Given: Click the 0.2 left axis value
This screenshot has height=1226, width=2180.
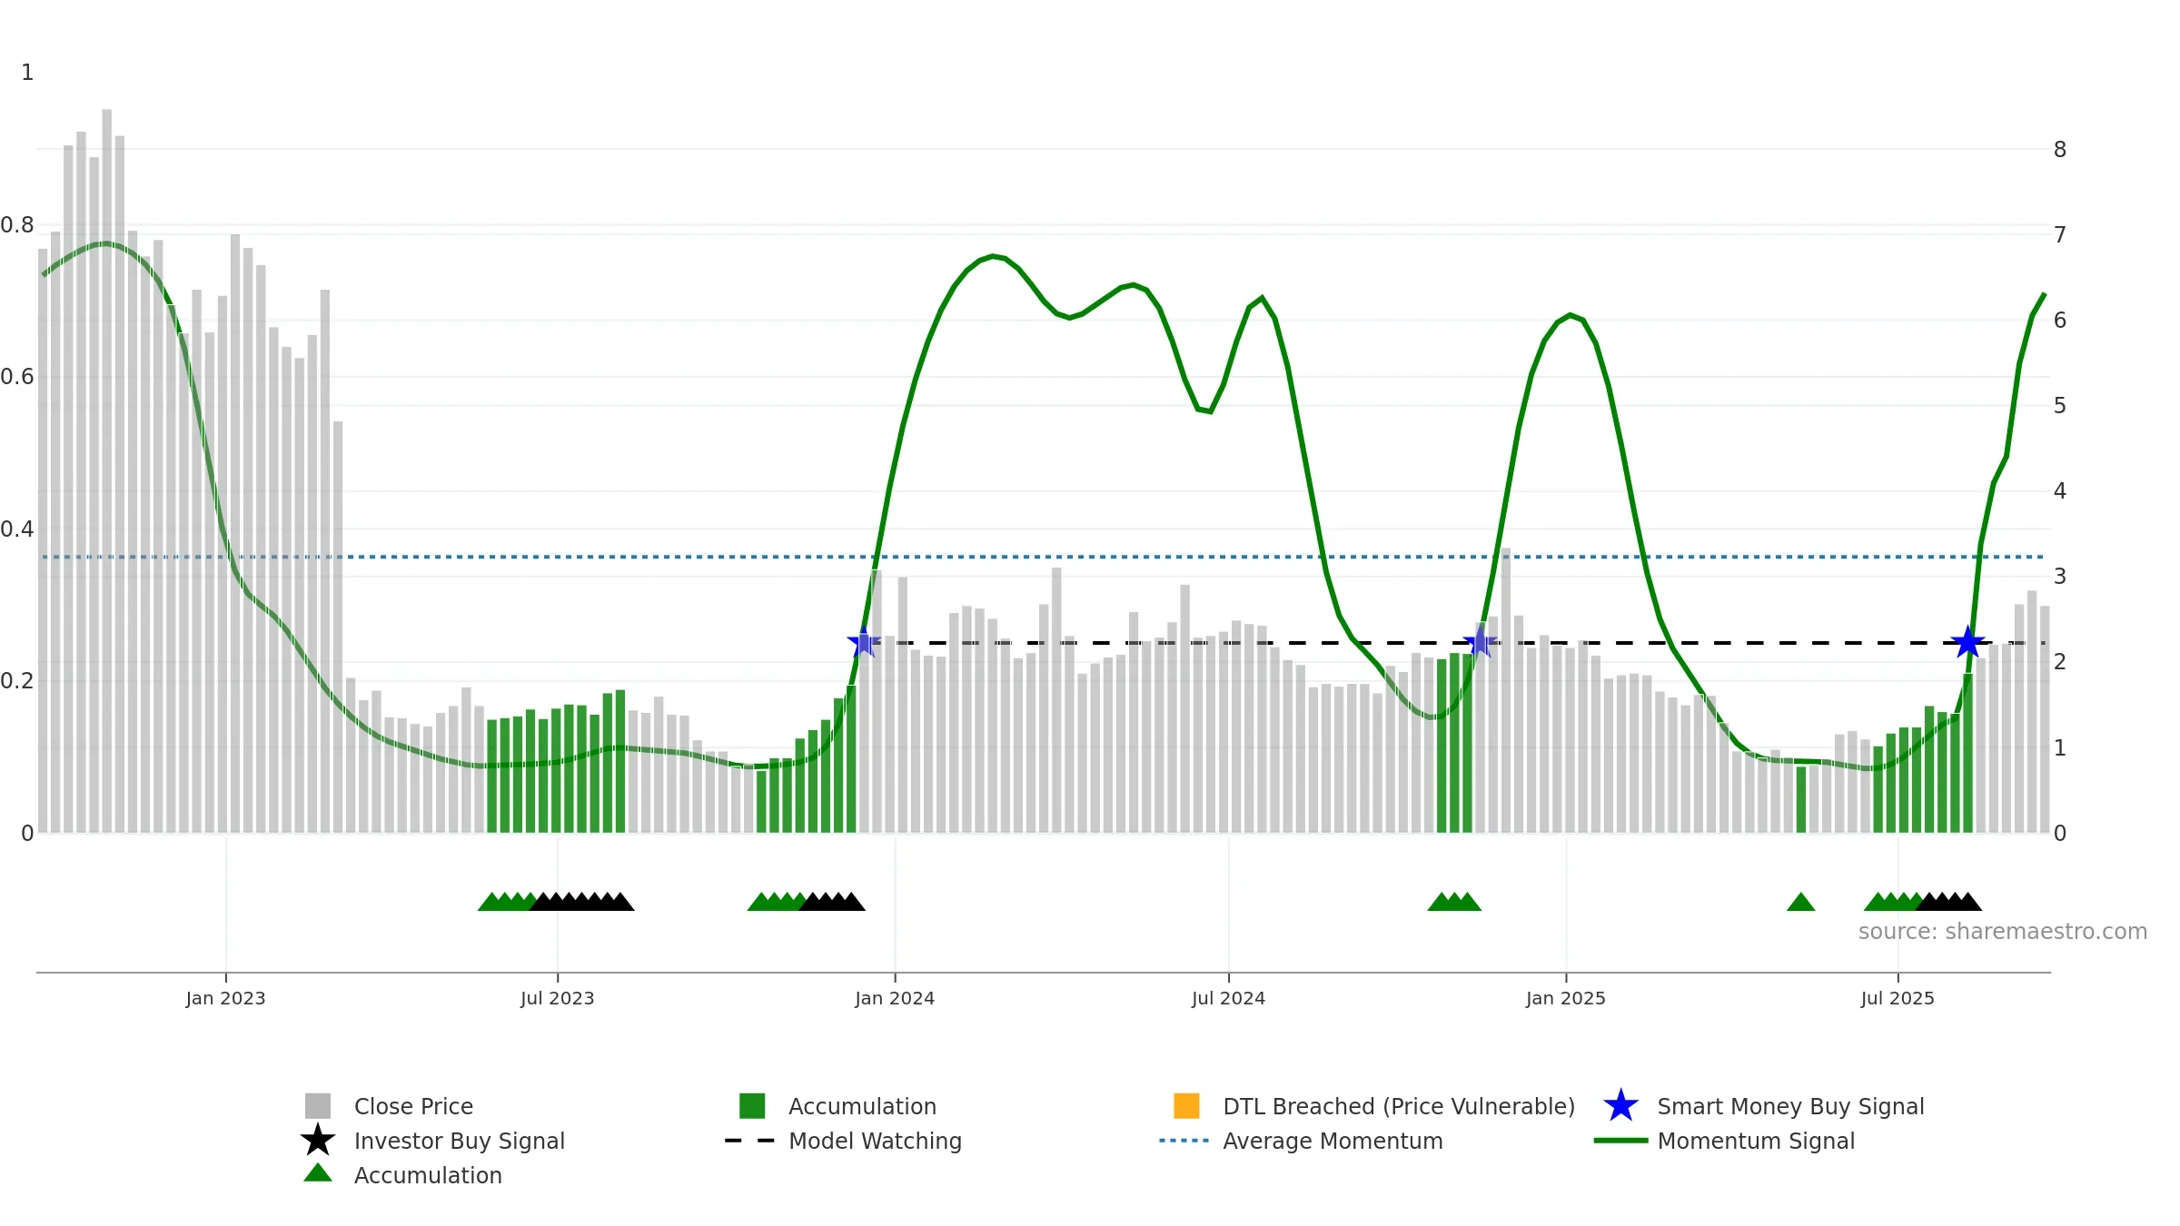Looking at the screenshot, I should coord(17,680).
